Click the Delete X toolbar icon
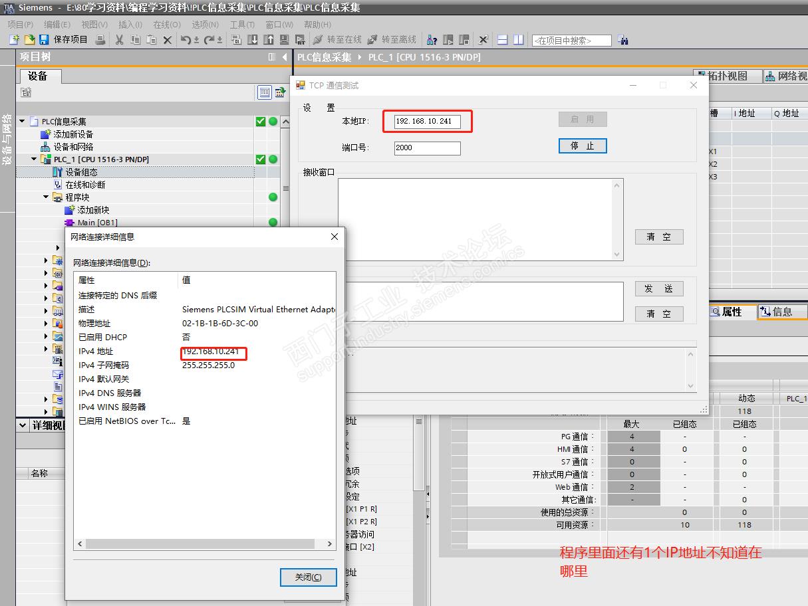Image resolution: width=808 pixels, height=606 pixels. (168, 40)
